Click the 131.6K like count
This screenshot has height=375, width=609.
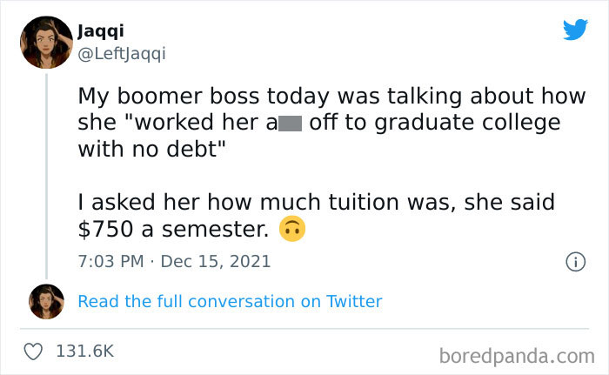(x=84, y=351)
